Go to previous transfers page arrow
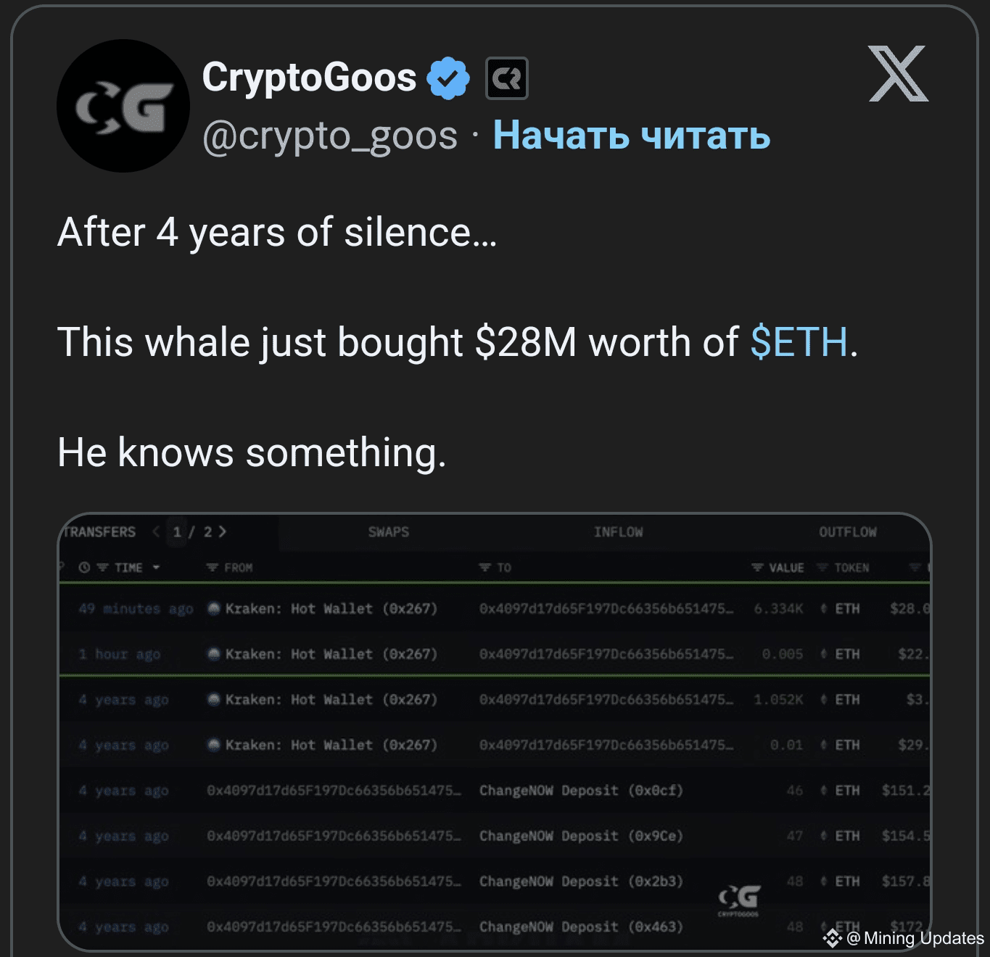The width and height of the screenshot is (990, 957). pyautogui.click(x=156, y=531)
